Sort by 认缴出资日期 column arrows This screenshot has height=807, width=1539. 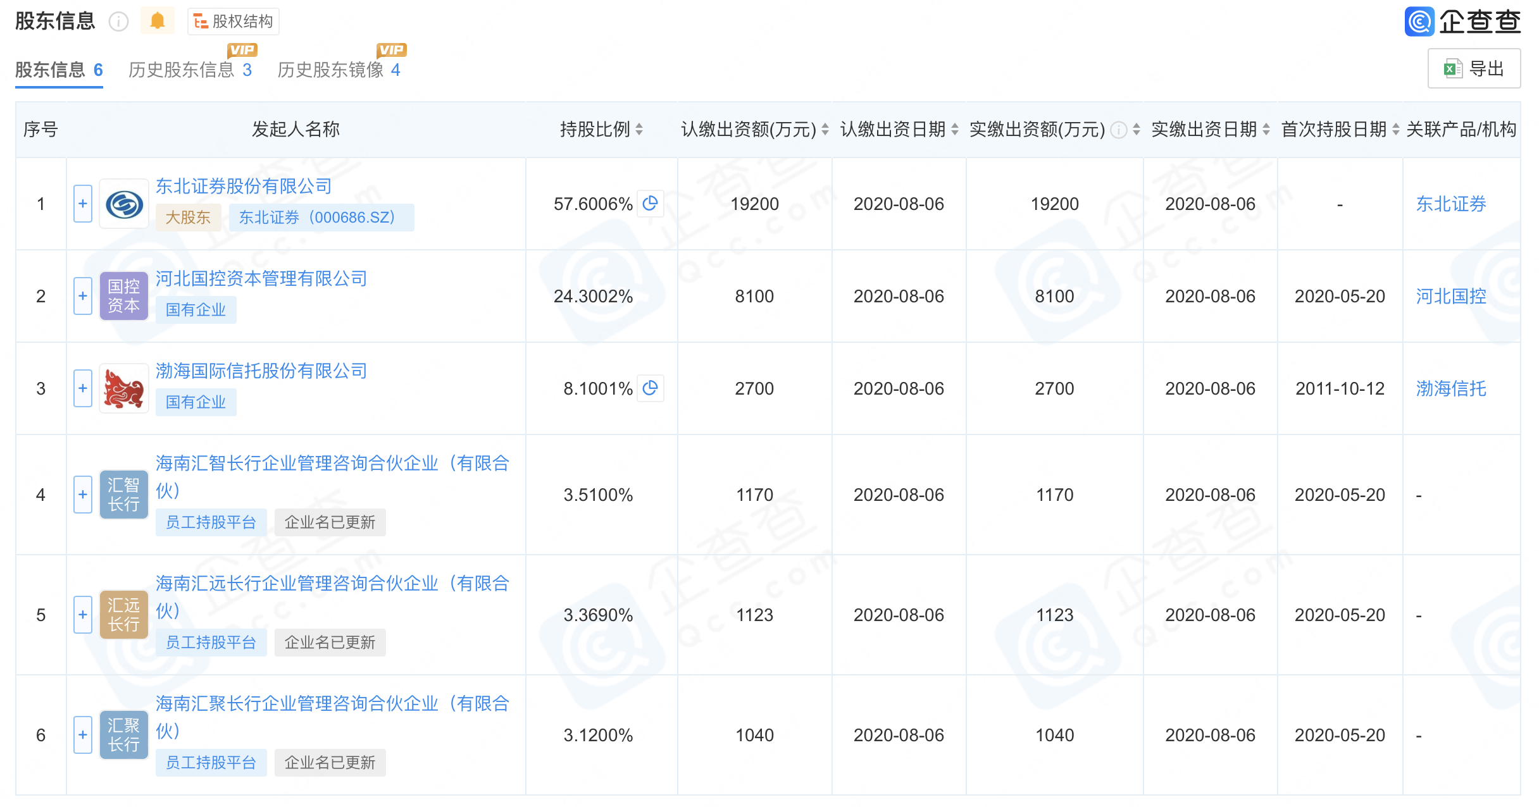click(x=955, y=130)
